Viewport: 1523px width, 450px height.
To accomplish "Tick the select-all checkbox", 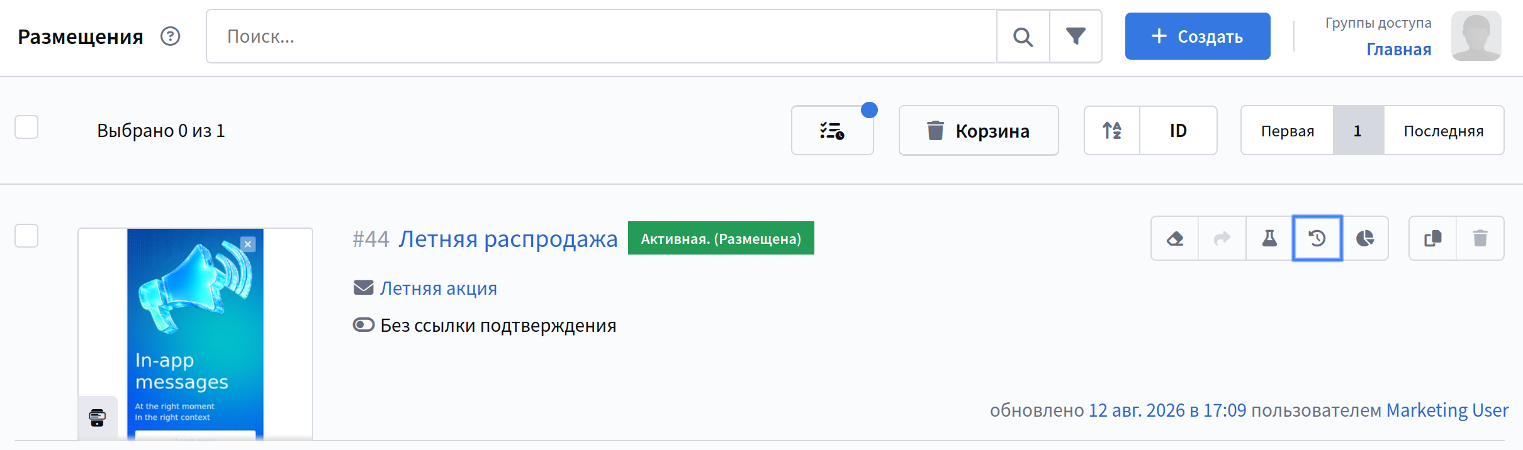I will click(x=26, y=127).
